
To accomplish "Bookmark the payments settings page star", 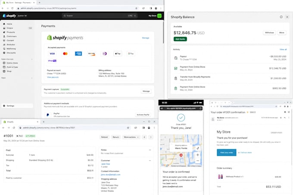I will 136,8.
